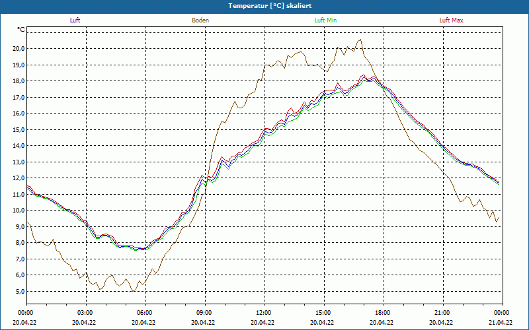This screenshot has width=529, height=330.
Task: Click the '5,0' y-axis value
Action: click(x=20, y=291)
